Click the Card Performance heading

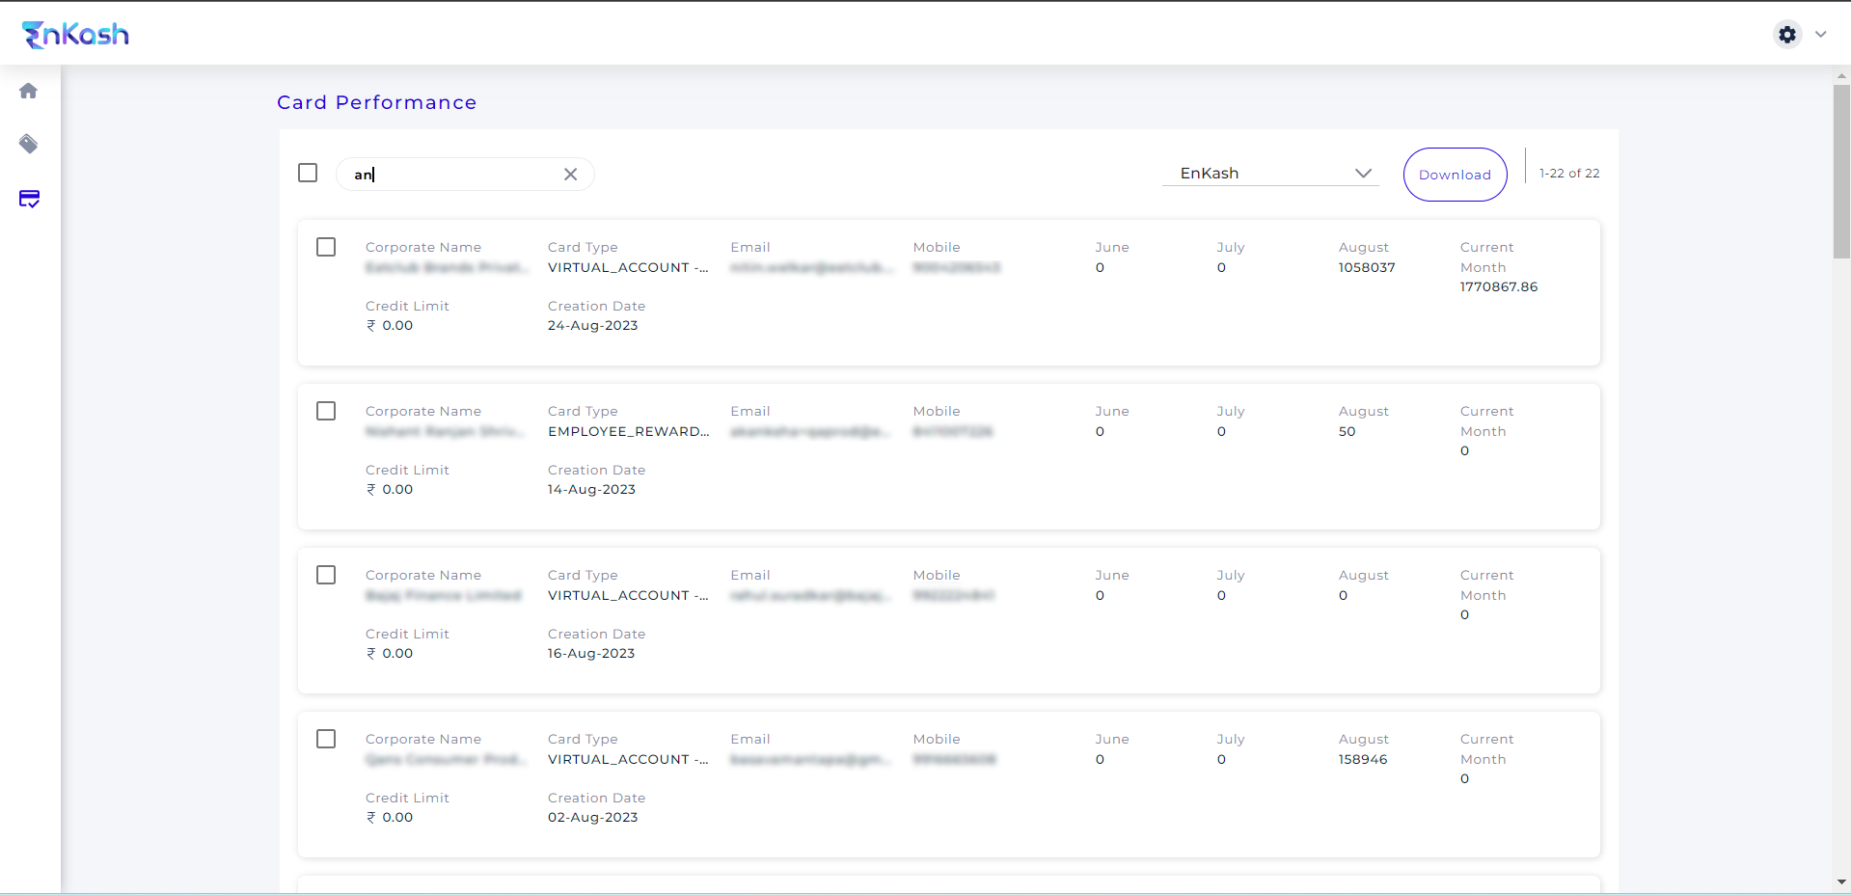(x=376, y=102)
